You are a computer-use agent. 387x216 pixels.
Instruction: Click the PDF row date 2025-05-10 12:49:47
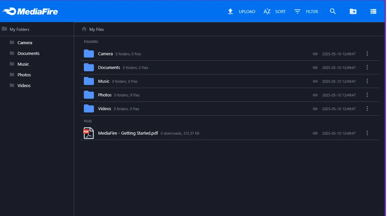point(339,133)
